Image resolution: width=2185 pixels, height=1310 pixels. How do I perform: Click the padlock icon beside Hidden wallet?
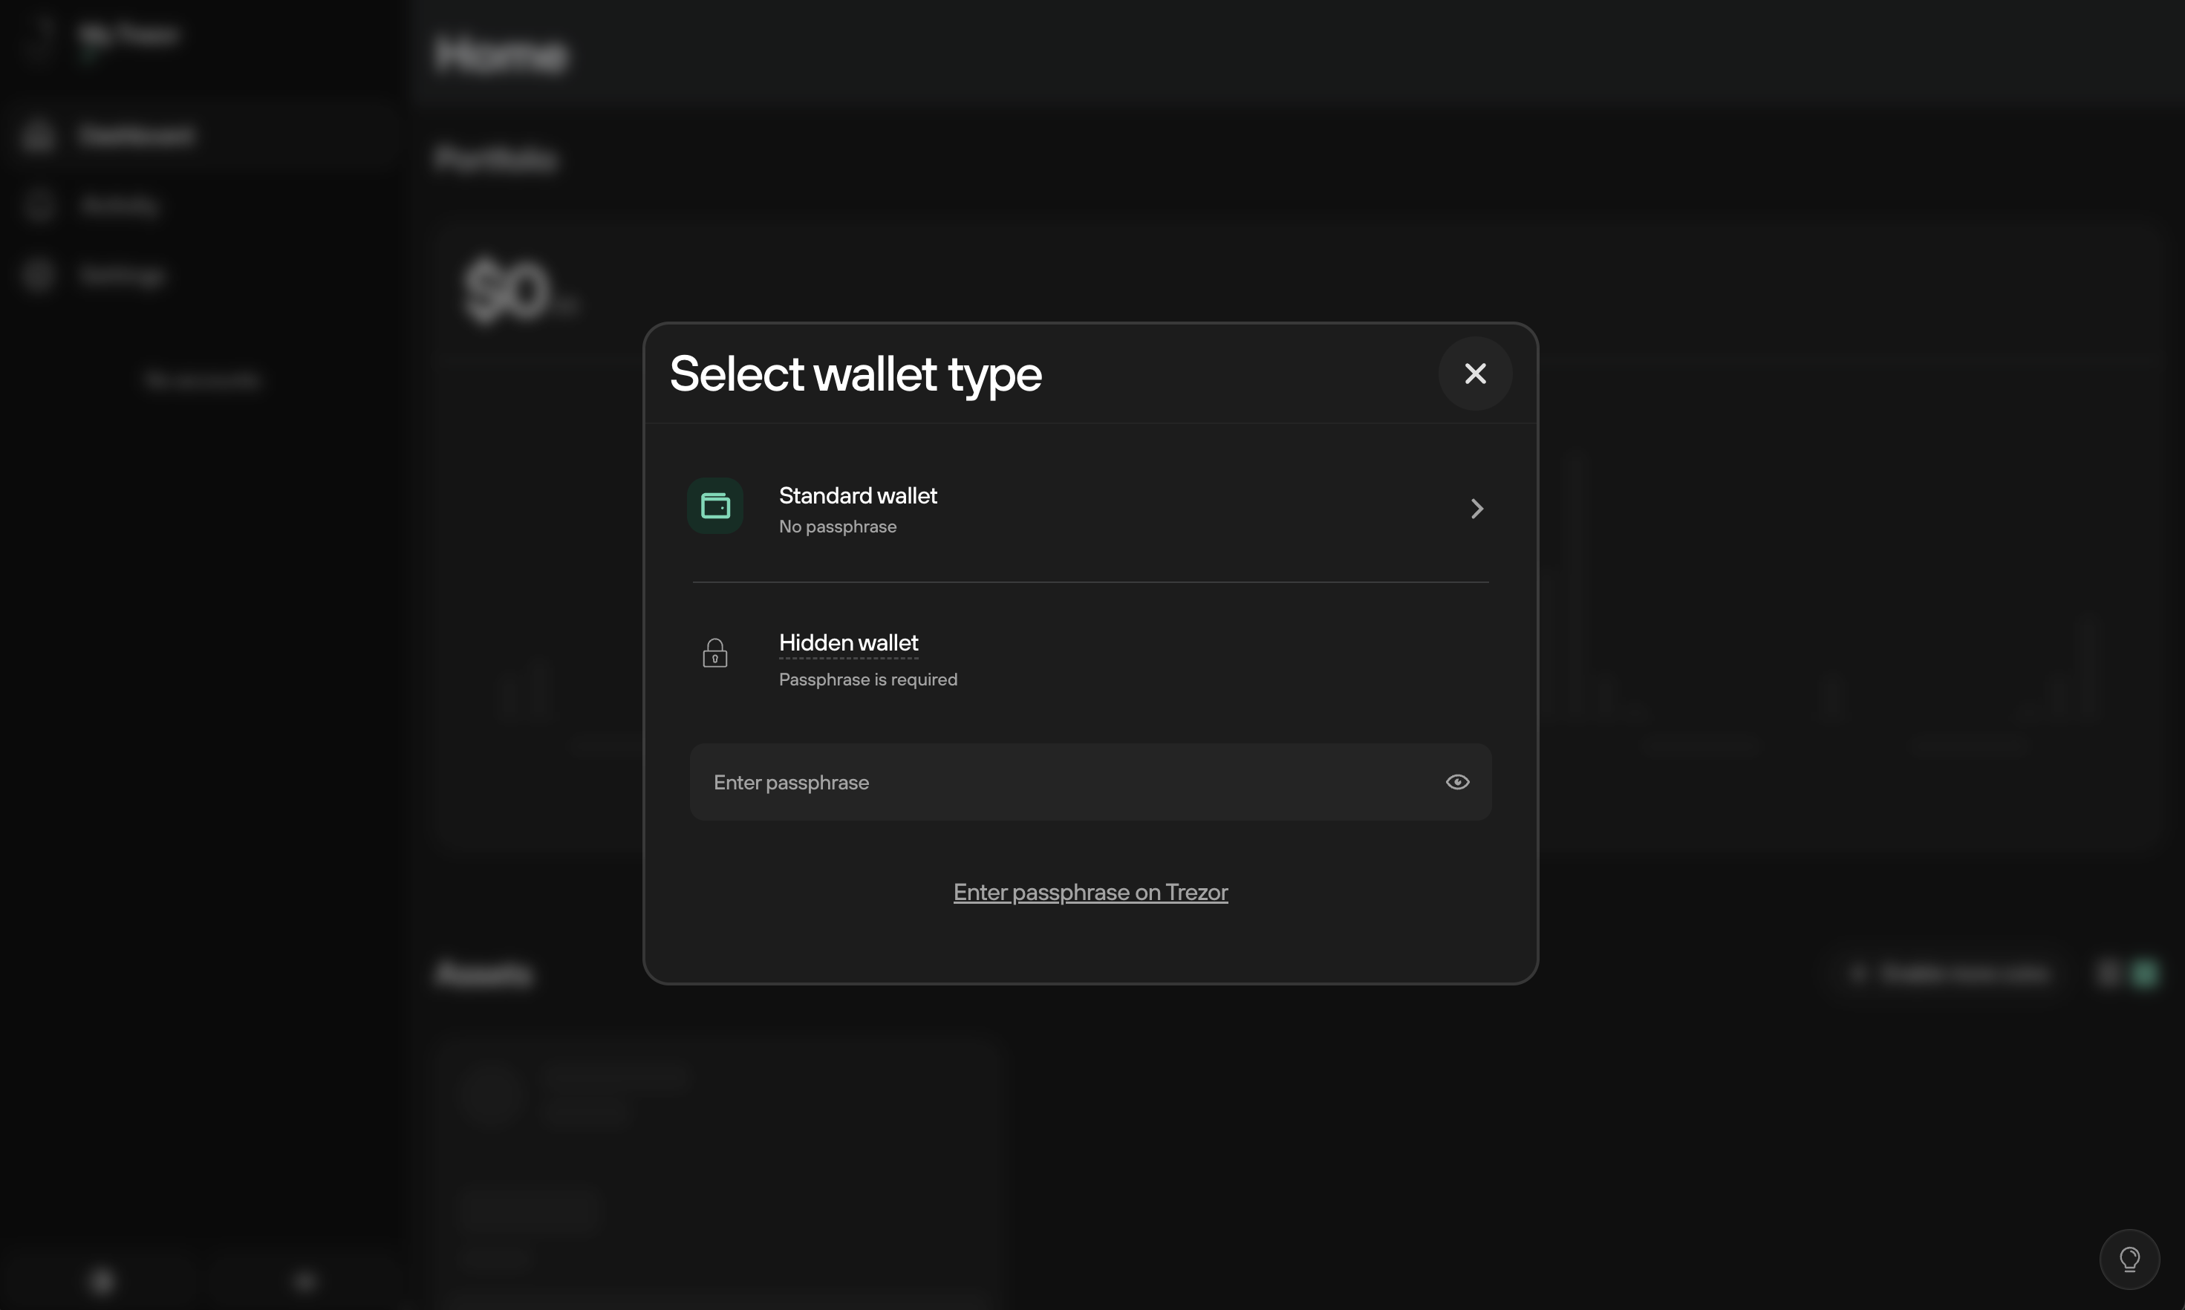[x=714, y=651]
